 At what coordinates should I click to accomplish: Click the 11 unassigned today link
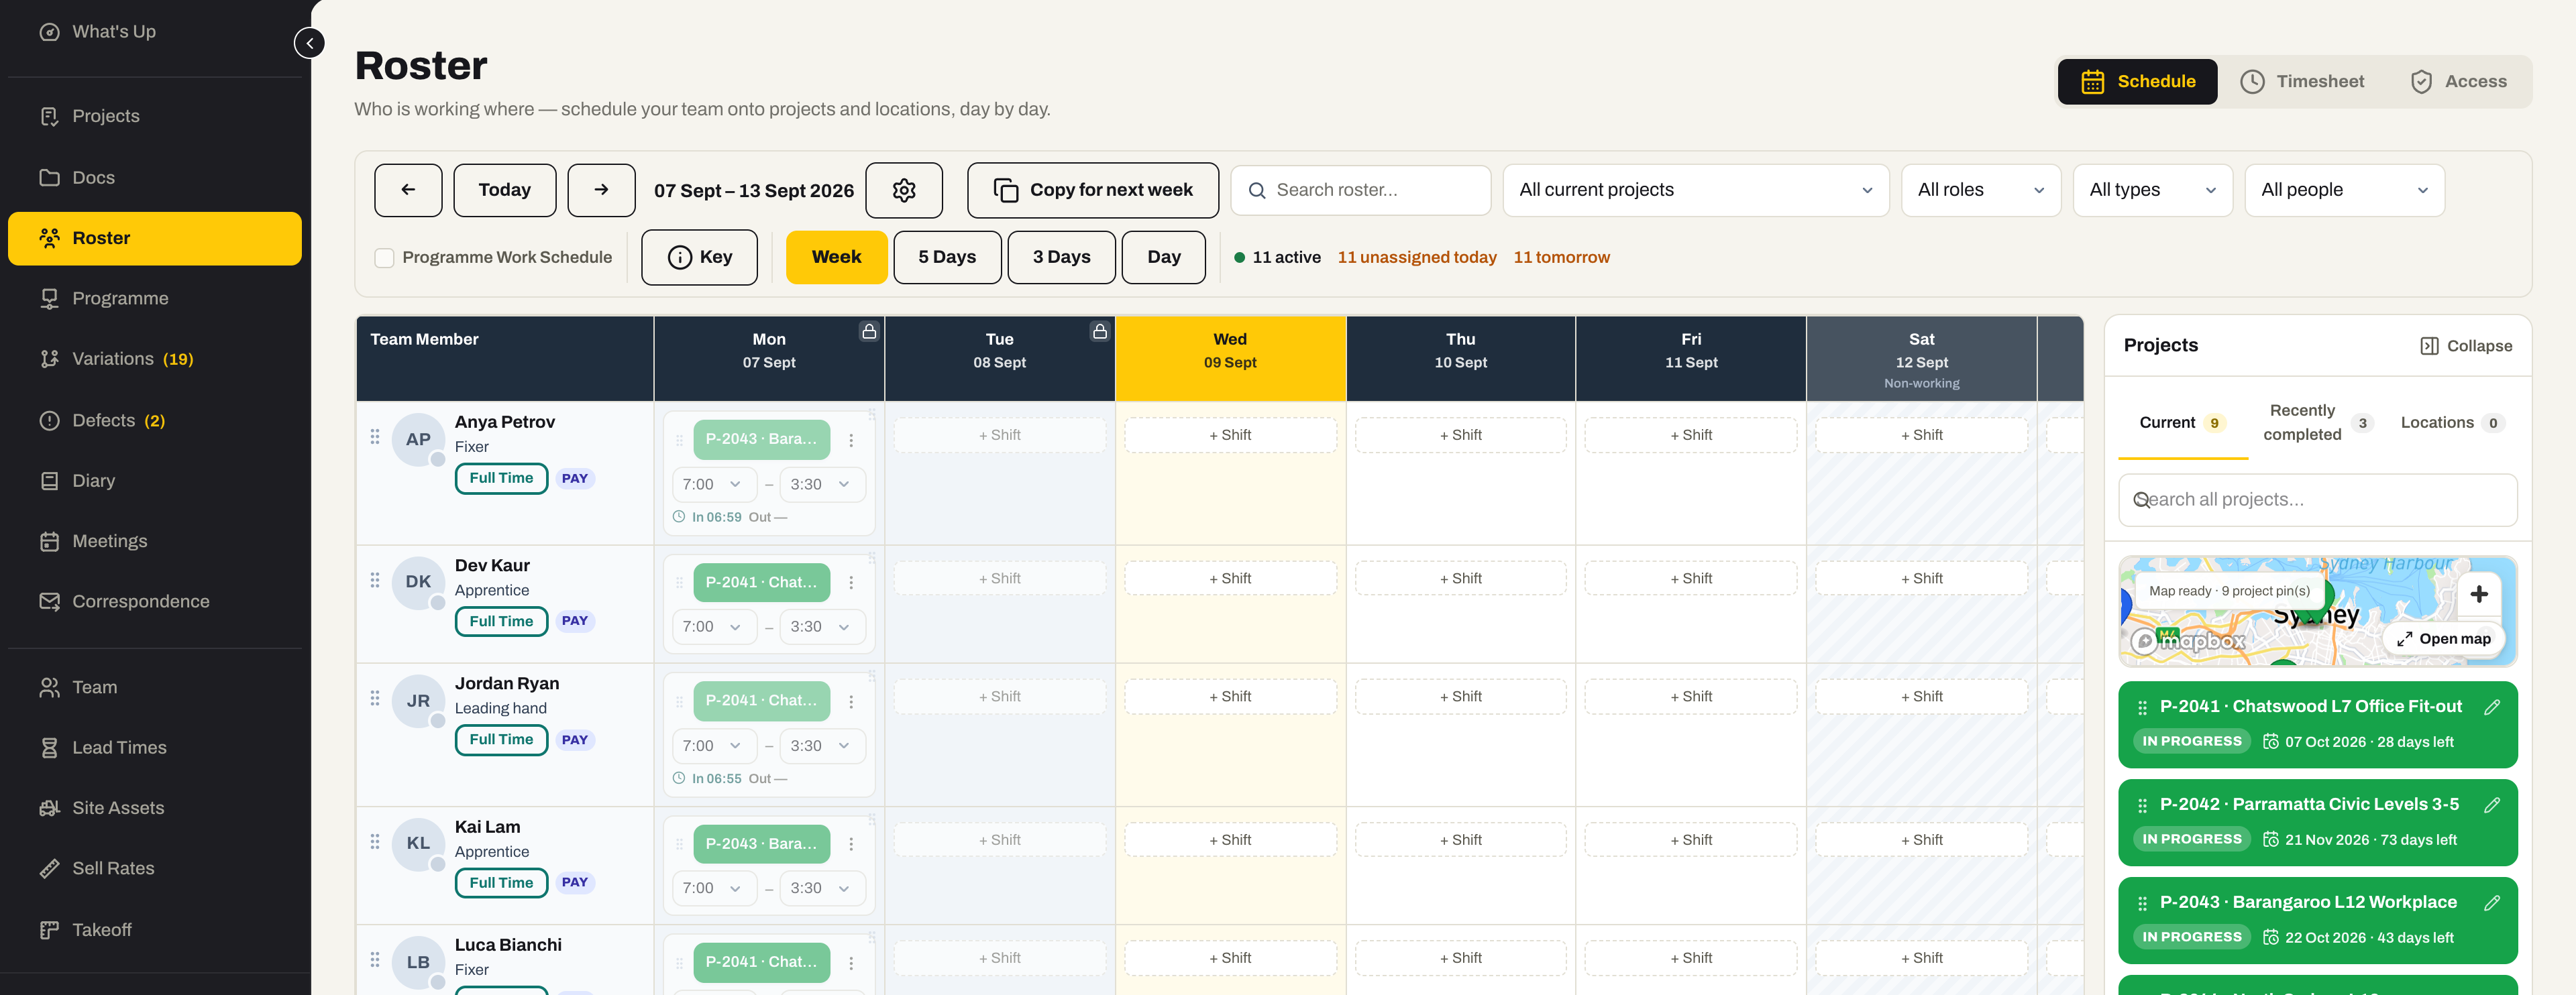point(1417,257)
